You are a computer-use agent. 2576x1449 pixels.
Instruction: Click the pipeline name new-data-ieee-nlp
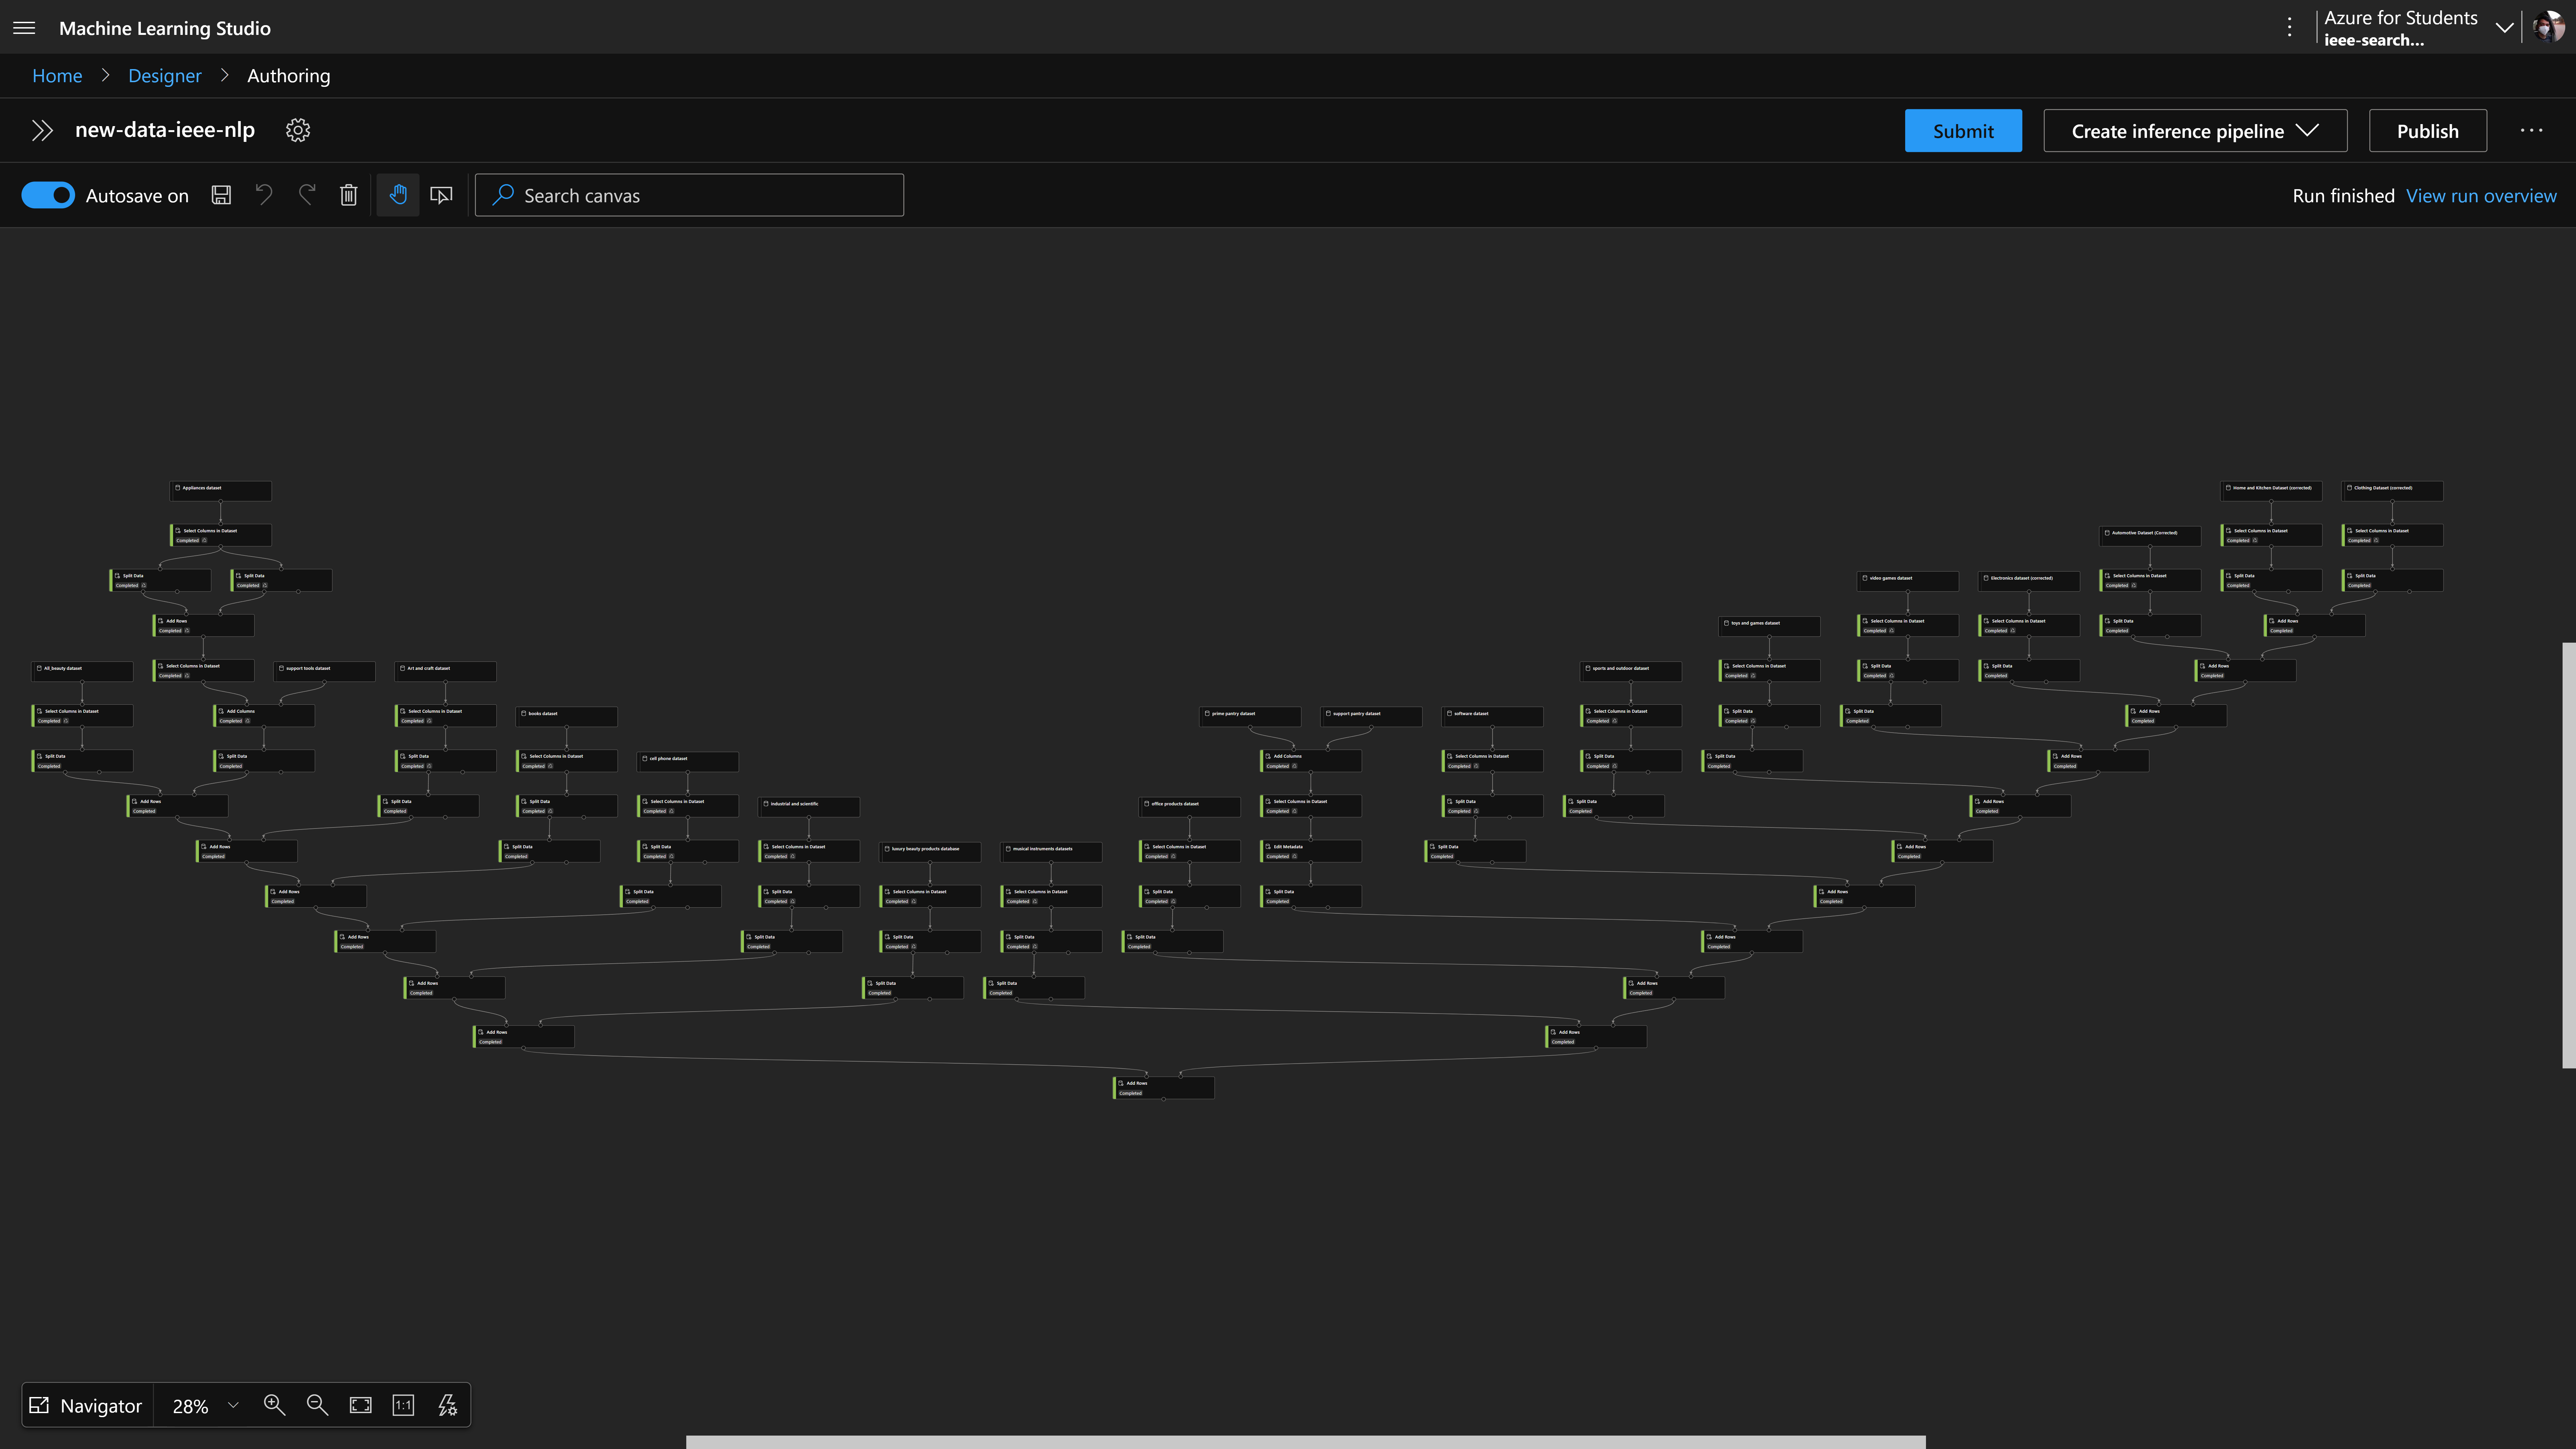pos(165,130)
